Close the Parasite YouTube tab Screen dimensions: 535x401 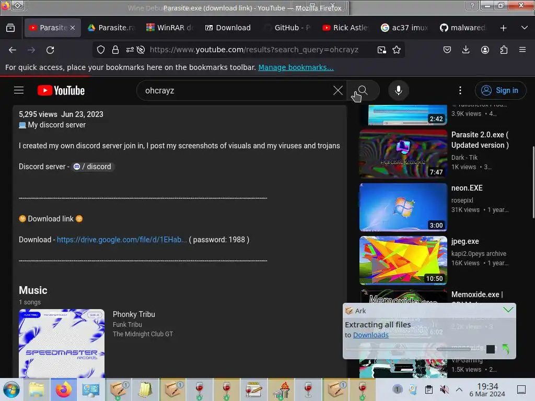pos(73,28)
